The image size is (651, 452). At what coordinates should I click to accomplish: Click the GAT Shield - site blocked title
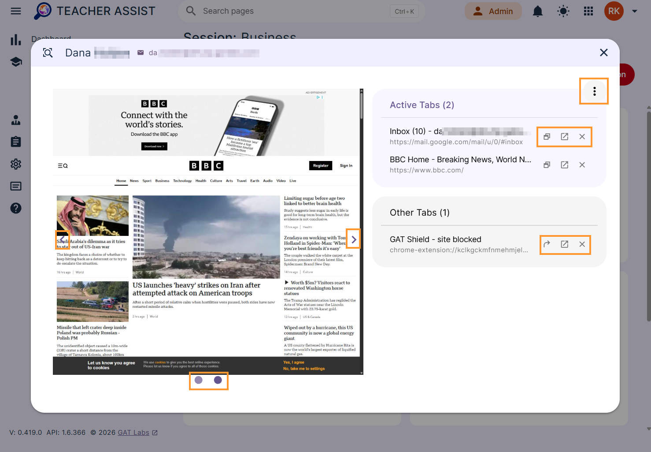click(436, 239)
